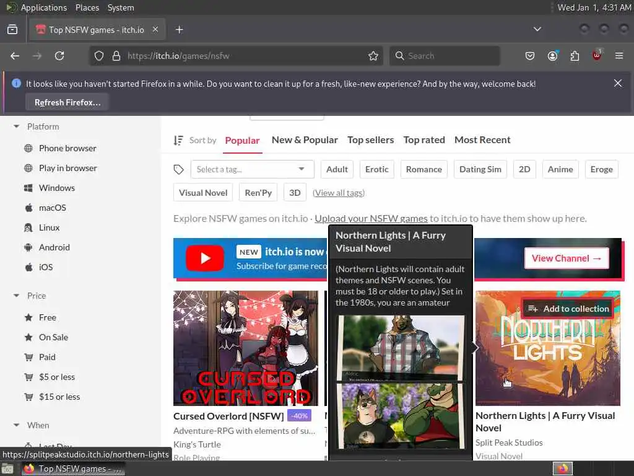The height and width of the screenshot is (476, 634).
Task: Open the Firefox View icon
Action: coord(12,30)
